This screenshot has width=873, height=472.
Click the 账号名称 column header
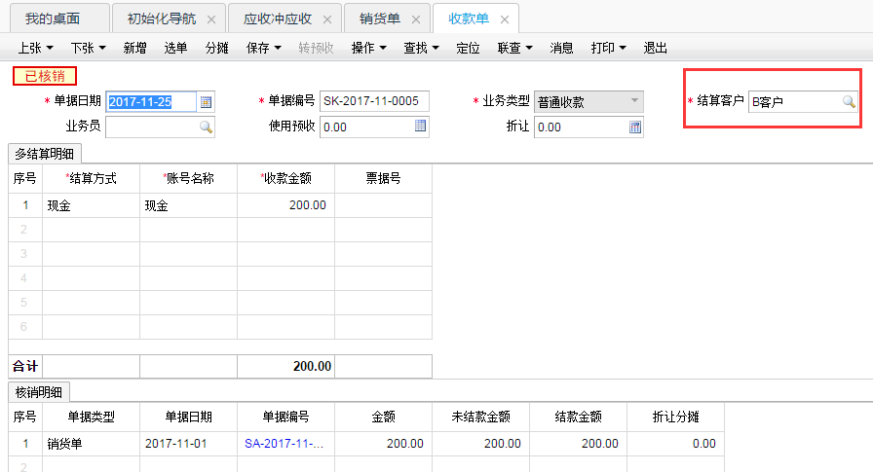point(188,178)
